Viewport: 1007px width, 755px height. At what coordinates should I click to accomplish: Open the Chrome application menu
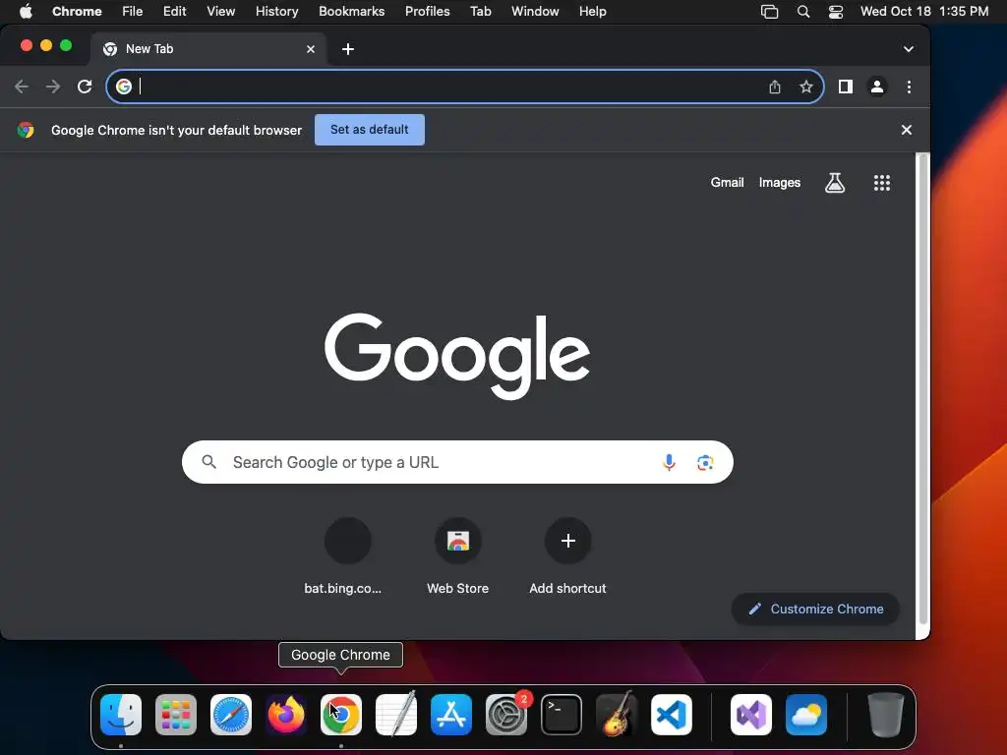77,12
